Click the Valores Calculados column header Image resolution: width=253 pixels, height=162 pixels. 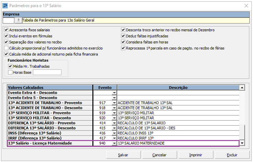pos(50,88)
